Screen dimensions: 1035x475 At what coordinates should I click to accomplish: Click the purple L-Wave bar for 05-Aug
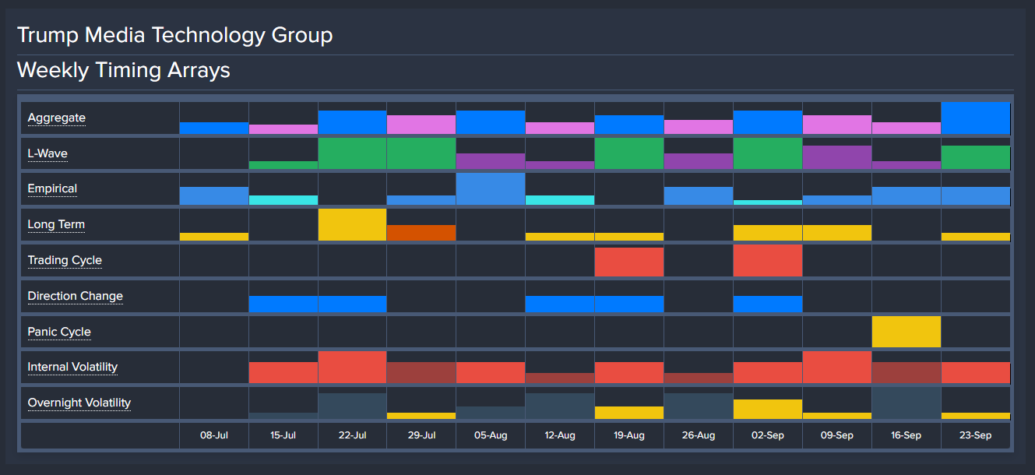(491, 161)
